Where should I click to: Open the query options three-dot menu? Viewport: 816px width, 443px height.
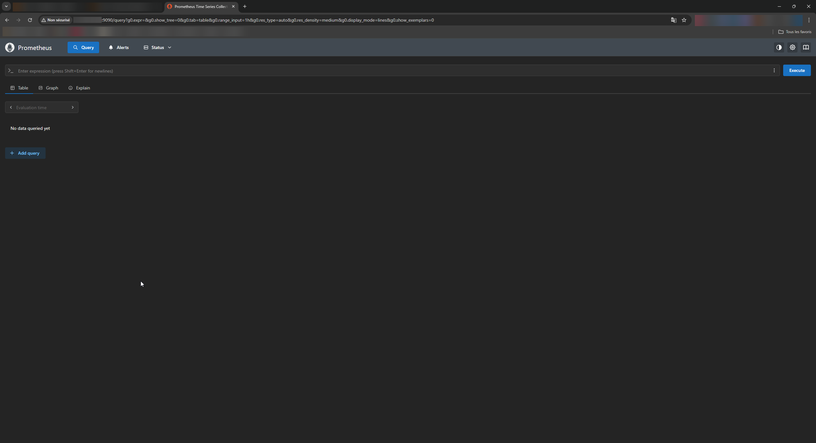coord(774,70)
